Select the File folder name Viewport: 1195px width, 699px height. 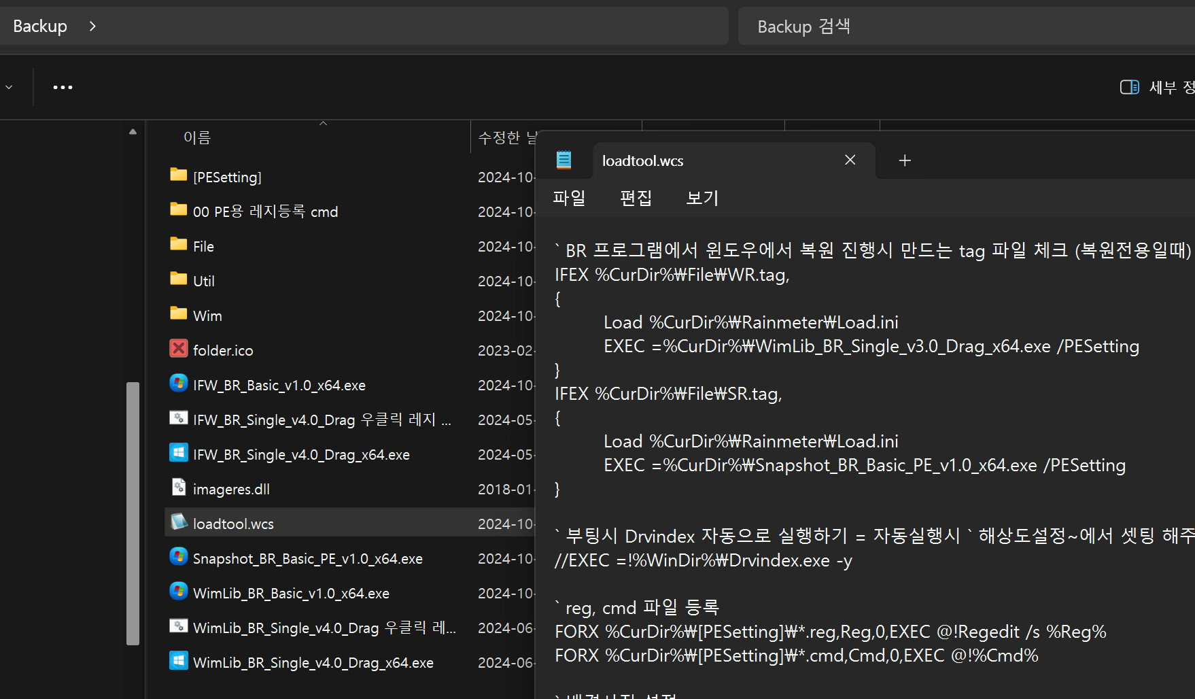[x=203, y=246]
